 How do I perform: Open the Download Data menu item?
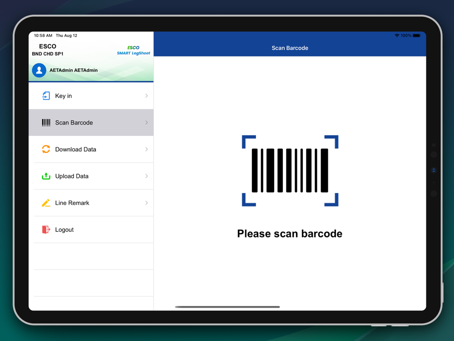pyautogui.click(x=91, y=149)
